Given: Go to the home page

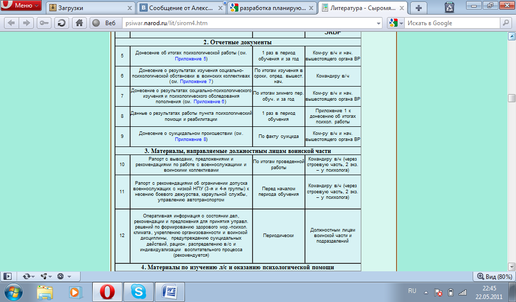Looking at the screenshot, I should tap(79, 23).
